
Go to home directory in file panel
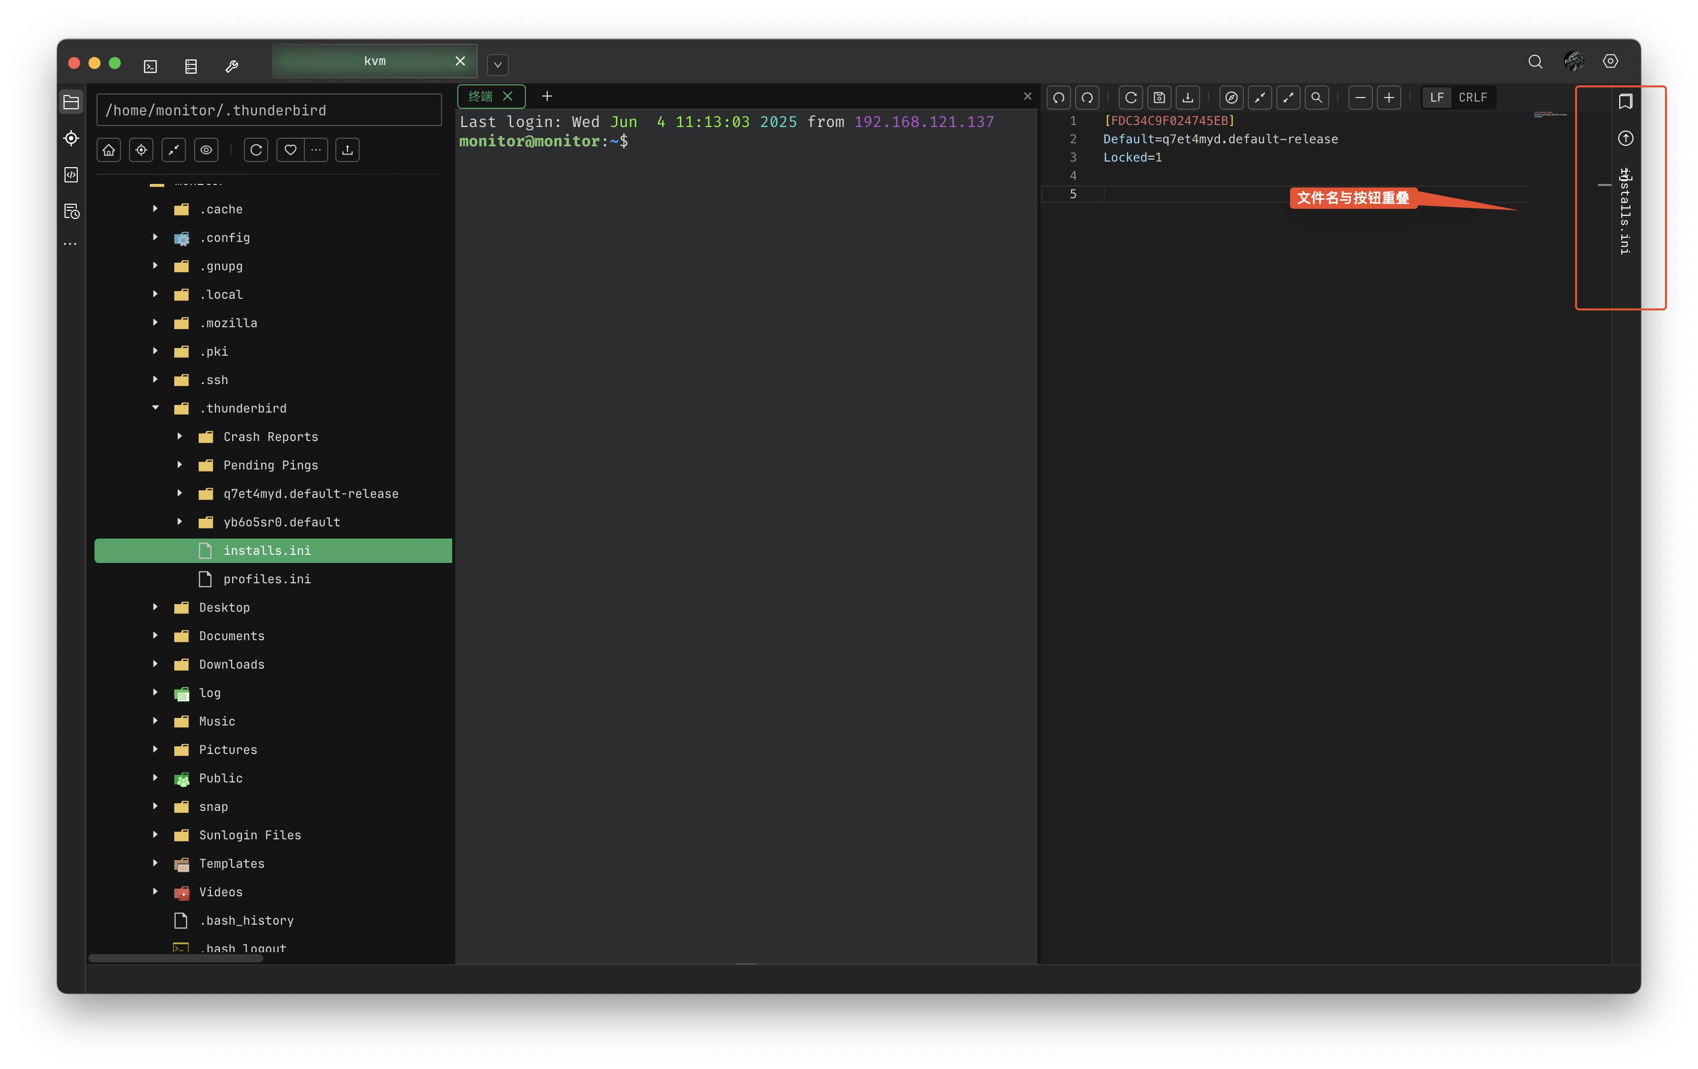109,150
